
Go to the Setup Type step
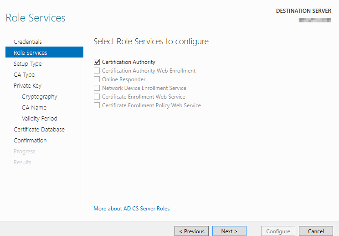point(27,63)
